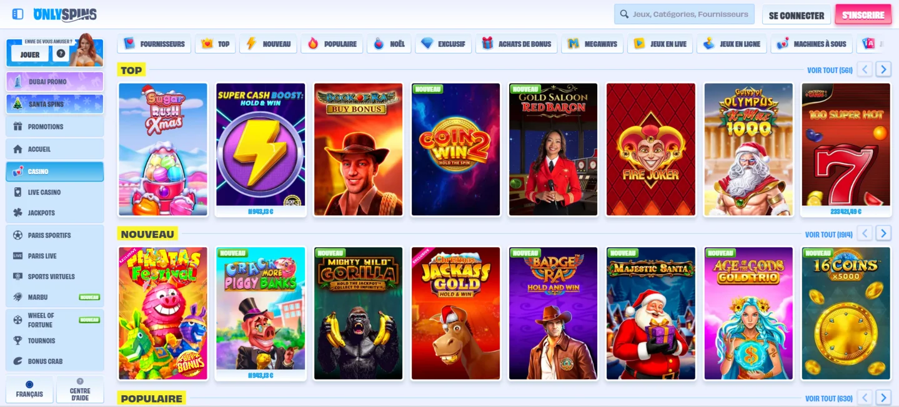Open the Badge of Ra game

554,313
